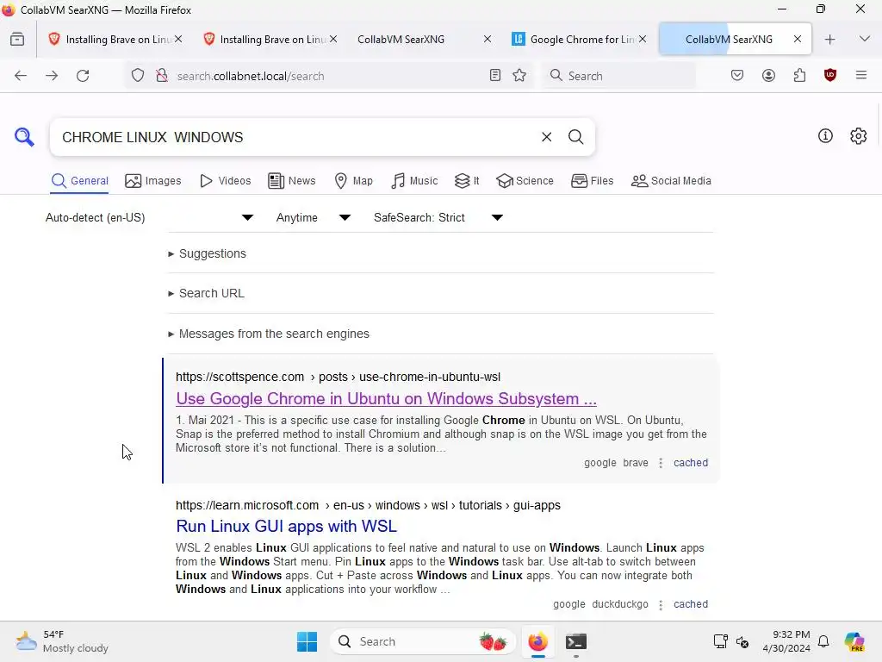The image size is (882, 662).
Task: Open notifications bell in tray
Action: tap(823, 641)
